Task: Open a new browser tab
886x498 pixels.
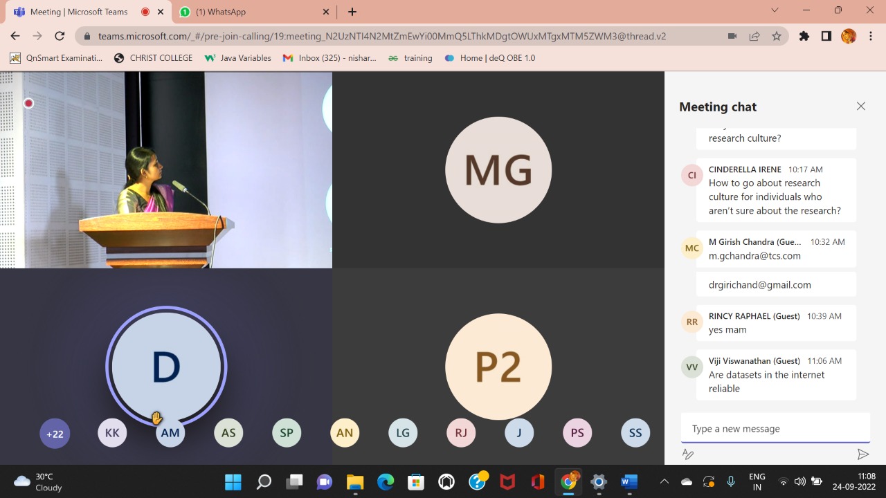Action: (352, 12)
